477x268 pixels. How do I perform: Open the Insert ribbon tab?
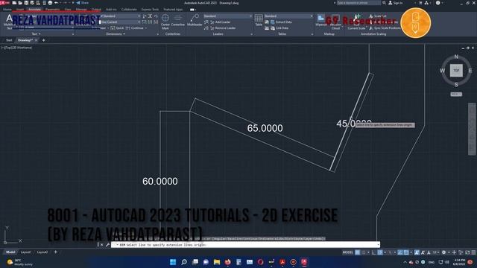click(x=20, y=10)
